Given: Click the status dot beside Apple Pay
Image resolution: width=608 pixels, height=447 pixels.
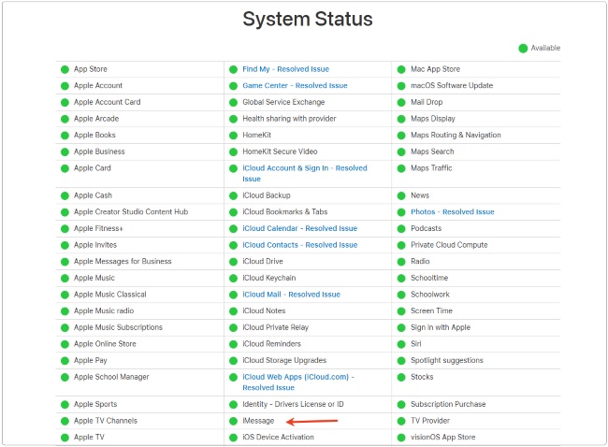Looking at the screenshot, I should [65, 361].
